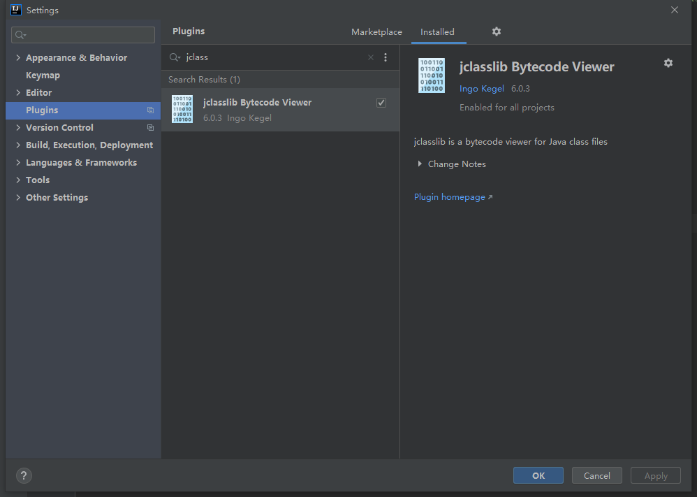Expand Appearance & Behavior settings

click(18, 57)
